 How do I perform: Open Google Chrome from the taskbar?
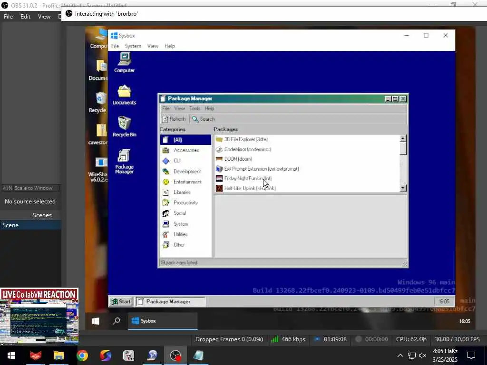tap(82, 355)
